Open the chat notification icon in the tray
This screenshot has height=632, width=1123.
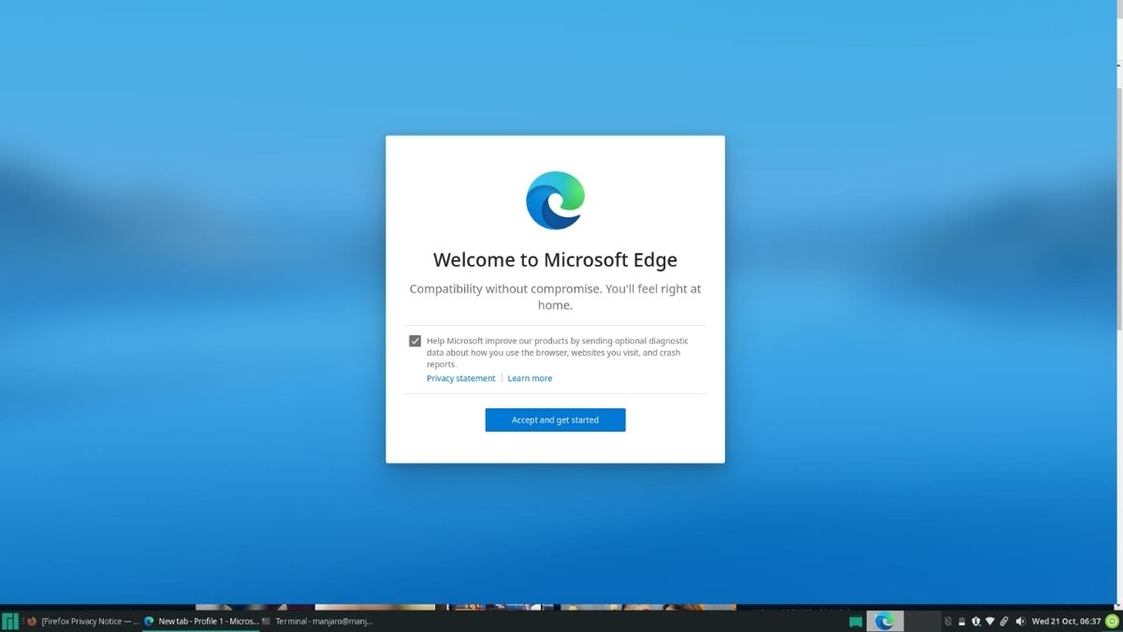tap(854, 621)
